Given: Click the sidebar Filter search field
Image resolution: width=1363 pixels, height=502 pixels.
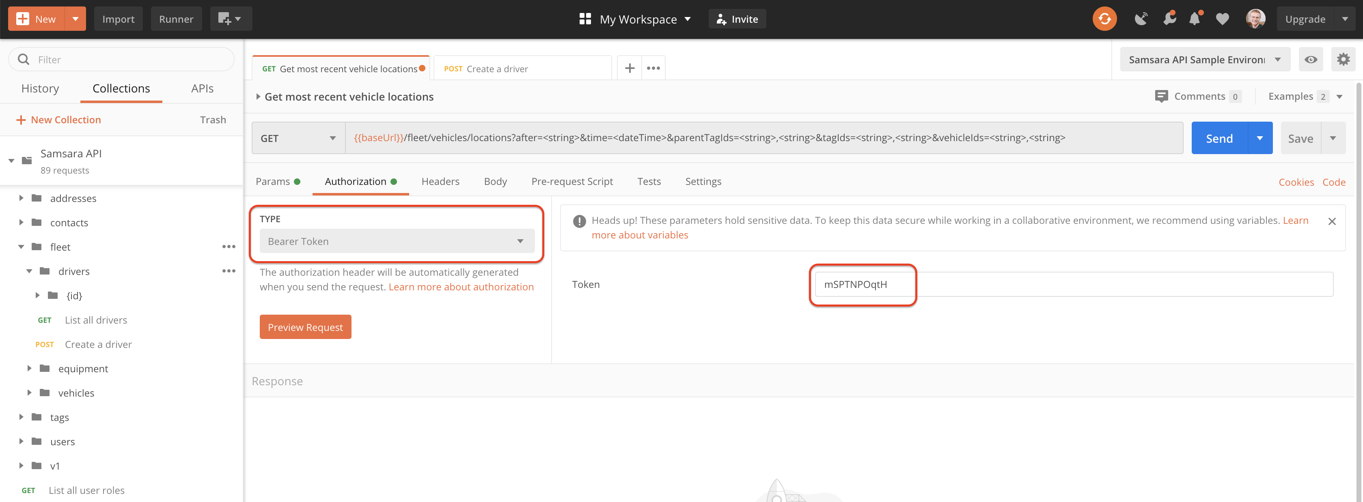Looking at the screenshot, I should tap(121, 59).
